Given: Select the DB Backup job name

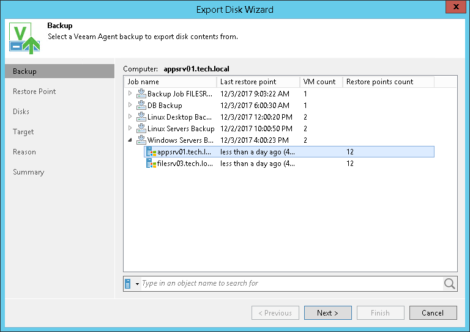Looking at the screenshot, I should [165, 106].
